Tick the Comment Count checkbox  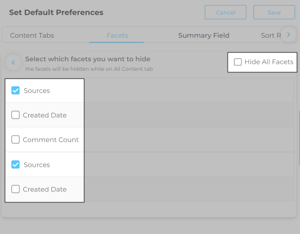pyautogui.click(x=15, y=140)
